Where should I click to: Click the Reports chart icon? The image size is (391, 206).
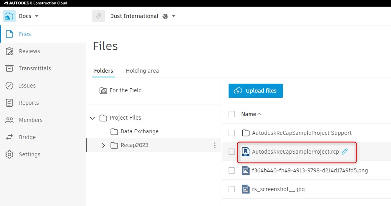[9, 103]
